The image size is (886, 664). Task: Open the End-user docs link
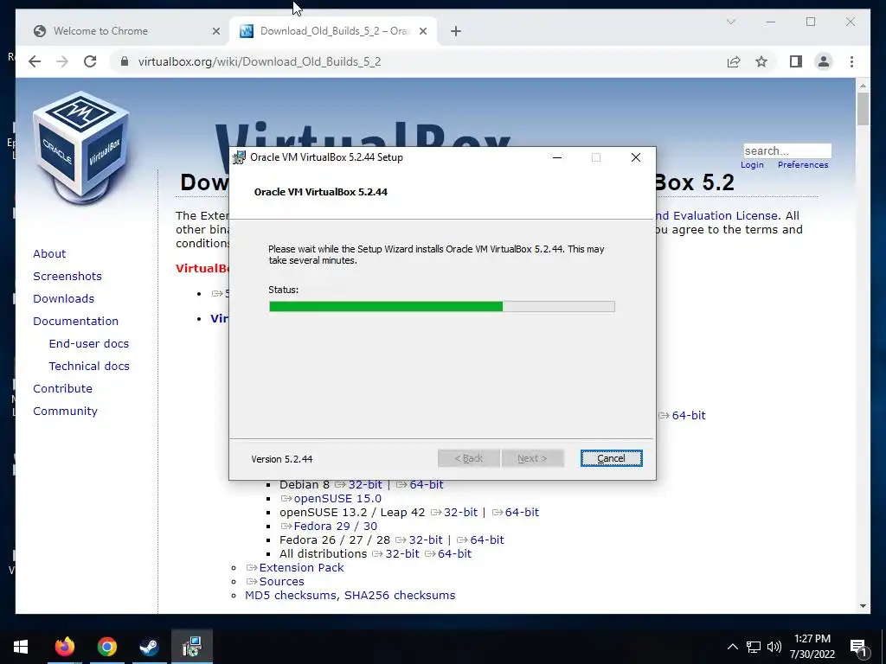[x=89, y=344]
